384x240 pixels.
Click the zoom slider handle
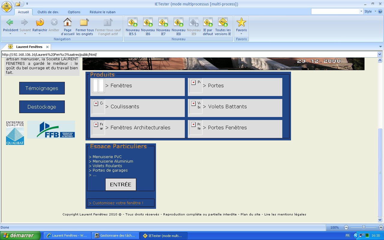point(364,227)
